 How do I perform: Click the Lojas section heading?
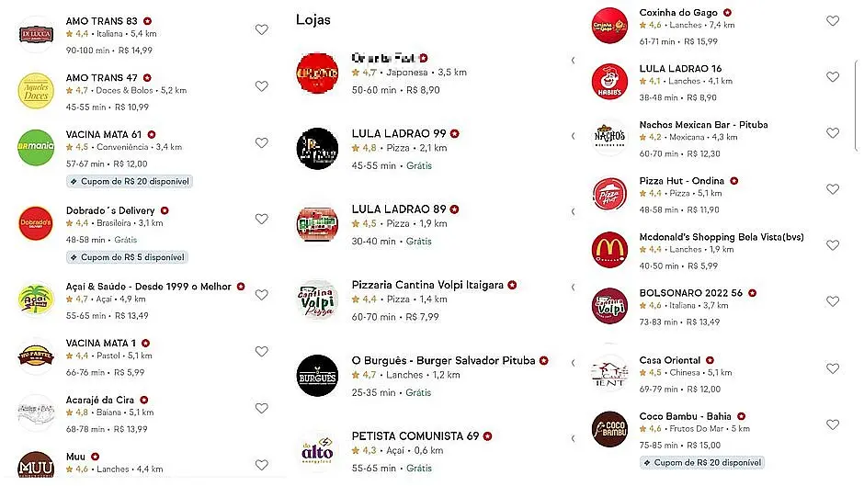tap(313, 19)
